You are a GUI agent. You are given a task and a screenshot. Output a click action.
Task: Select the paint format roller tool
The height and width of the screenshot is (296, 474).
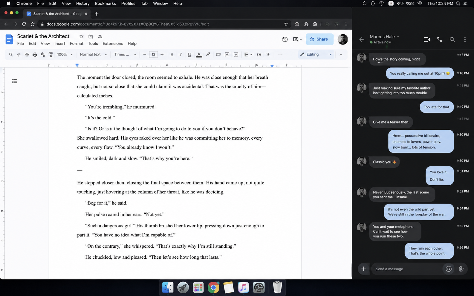coord(51,55)
